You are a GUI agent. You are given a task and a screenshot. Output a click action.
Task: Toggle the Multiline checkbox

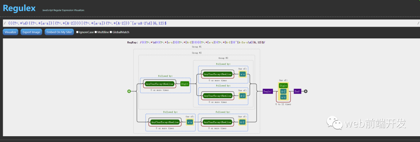[96, 32]
